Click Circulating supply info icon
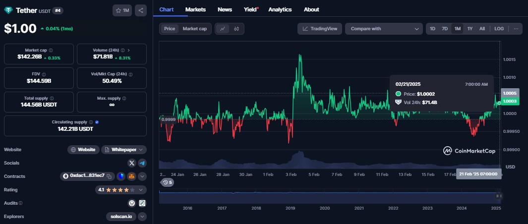Image resolution: width=528 pixels, height=224 pixels. click(x=91, y=122)
